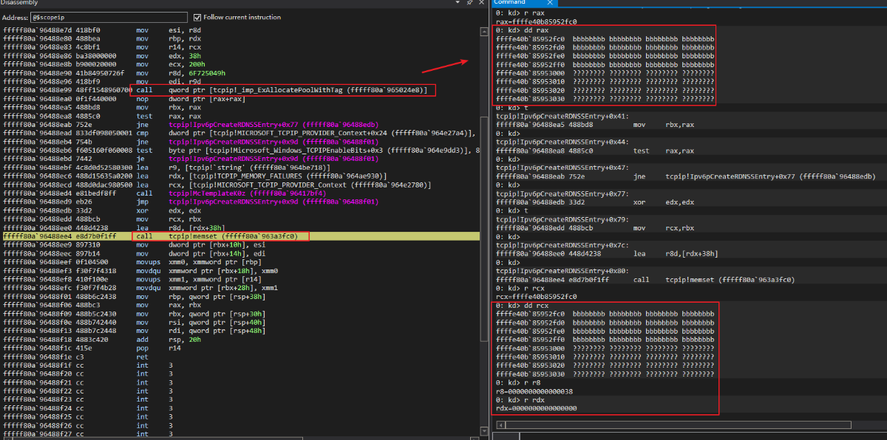This screenshot has height=440, width=887.
Task: Click 'tcpip!Ipv6pCreateRDNSSEntry+0x80:' in Command output
Action: (x=563, y=271)
